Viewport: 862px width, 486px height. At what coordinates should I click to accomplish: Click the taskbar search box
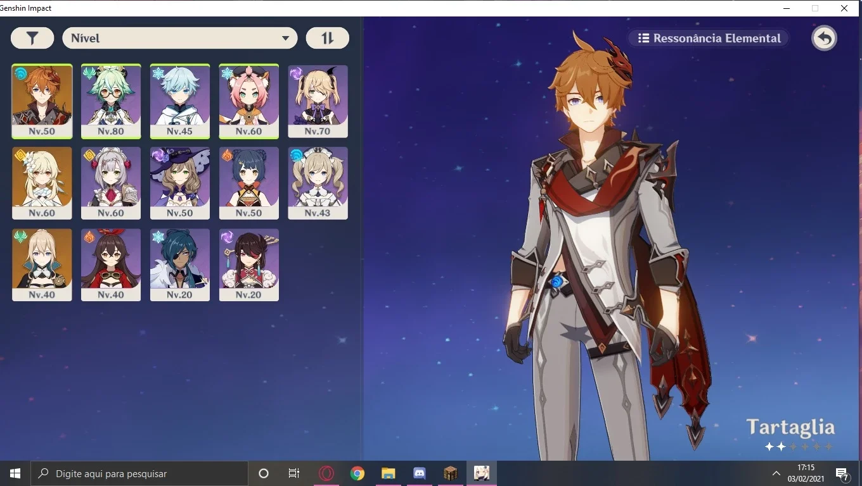pos(139,473)
